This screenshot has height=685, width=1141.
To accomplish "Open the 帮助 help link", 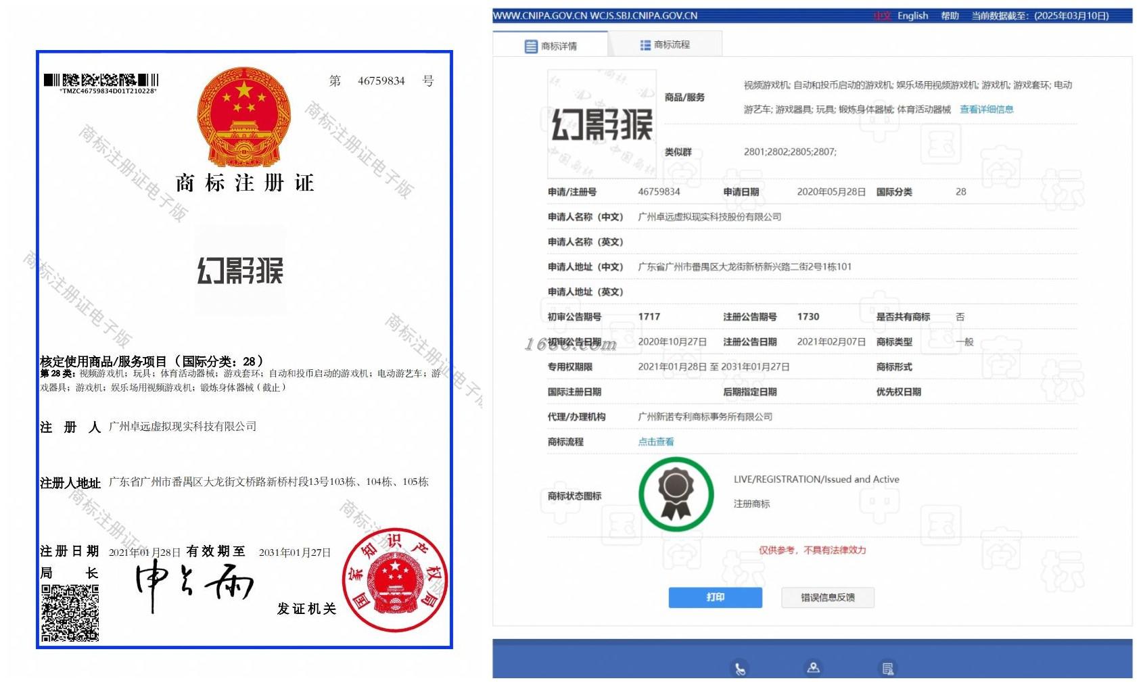I will coord(950,16).
